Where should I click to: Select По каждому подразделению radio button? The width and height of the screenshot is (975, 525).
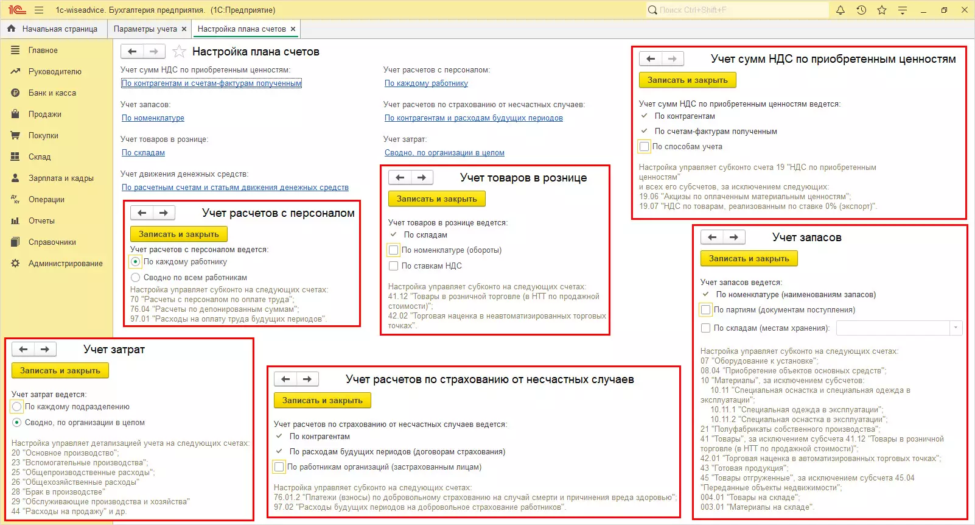pos(16,406)
